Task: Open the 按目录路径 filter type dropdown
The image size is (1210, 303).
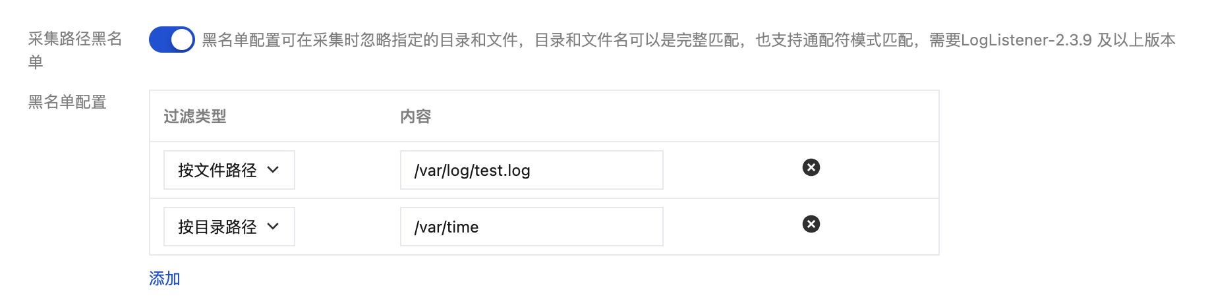Action: [229, 227]
